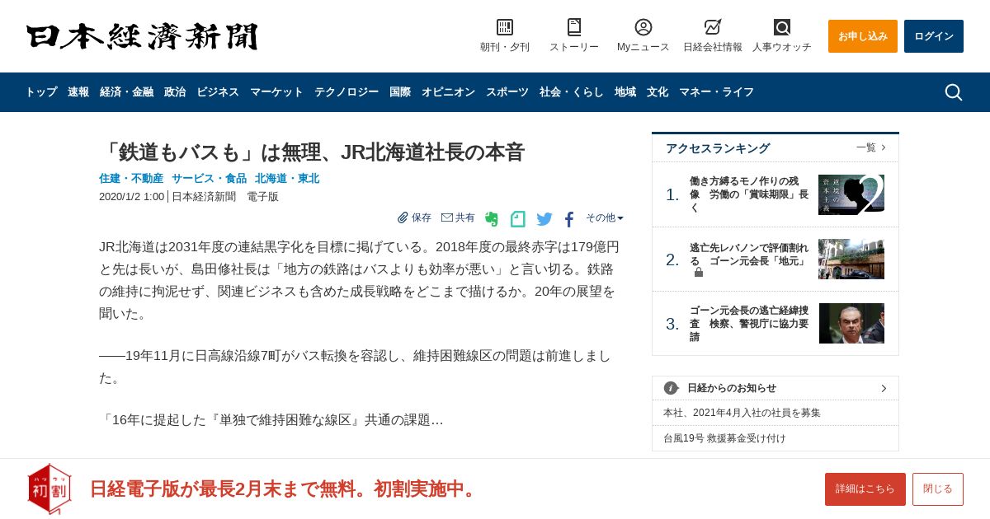
Task: Open 文化 navigation item
Action: [x=658, y=92]
